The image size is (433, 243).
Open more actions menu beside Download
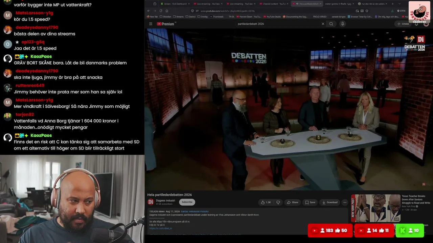point(345,202)
